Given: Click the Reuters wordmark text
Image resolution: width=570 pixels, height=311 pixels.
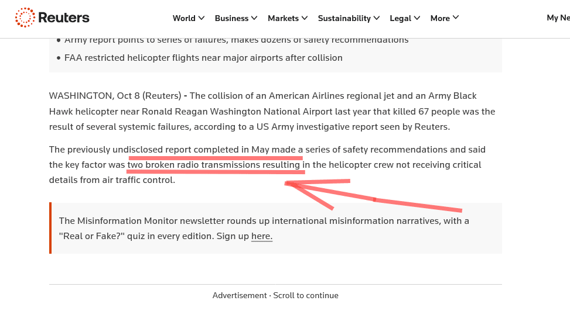Looking at the screenshot, I should (x=64, y=18).
